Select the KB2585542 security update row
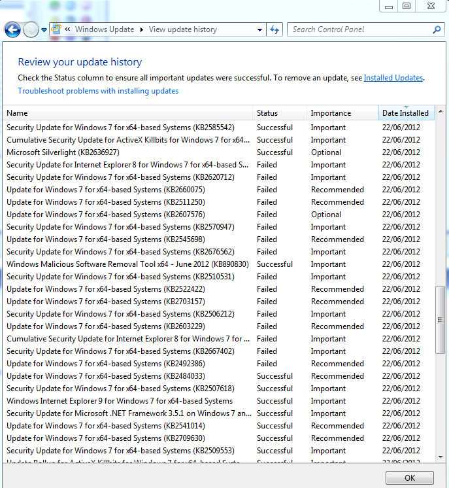449x488 pixels. [218, 128]
